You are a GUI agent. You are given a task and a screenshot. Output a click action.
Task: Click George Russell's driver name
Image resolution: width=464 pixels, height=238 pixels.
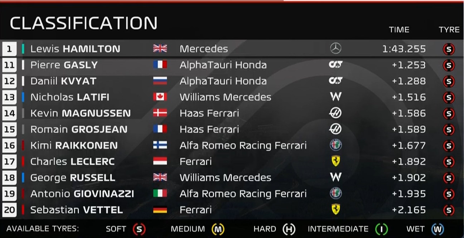tap(73, 178)
